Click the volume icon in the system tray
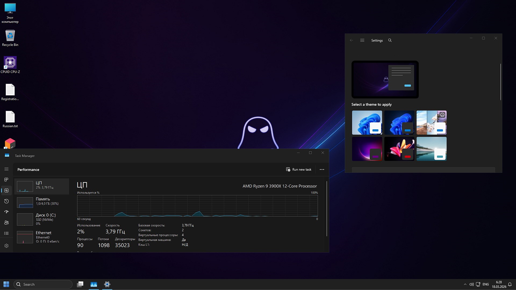This screenshot has width=516, height=290. pos(472,284)
